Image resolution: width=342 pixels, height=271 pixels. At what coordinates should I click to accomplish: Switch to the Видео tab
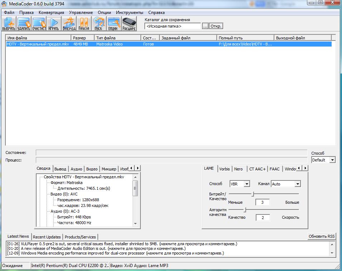point(92,169)
